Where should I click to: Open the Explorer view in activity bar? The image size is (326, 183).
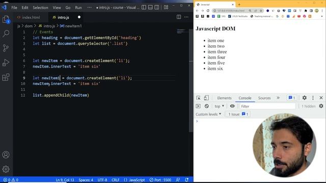pos(6,19)
